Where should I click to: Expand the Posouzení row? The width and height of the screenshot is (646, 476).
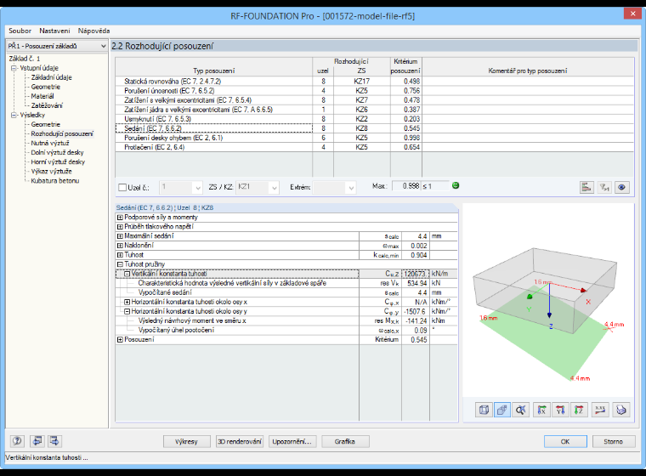click(x=120, y=340)
